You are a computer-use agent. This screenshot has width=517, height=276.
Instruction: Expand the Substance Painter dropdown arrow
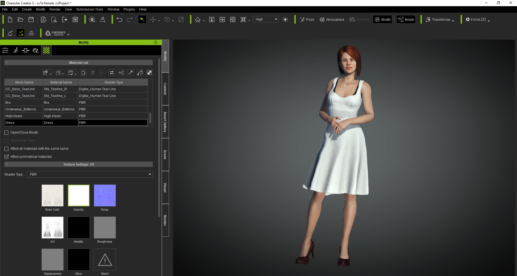[x=68, y=34]
